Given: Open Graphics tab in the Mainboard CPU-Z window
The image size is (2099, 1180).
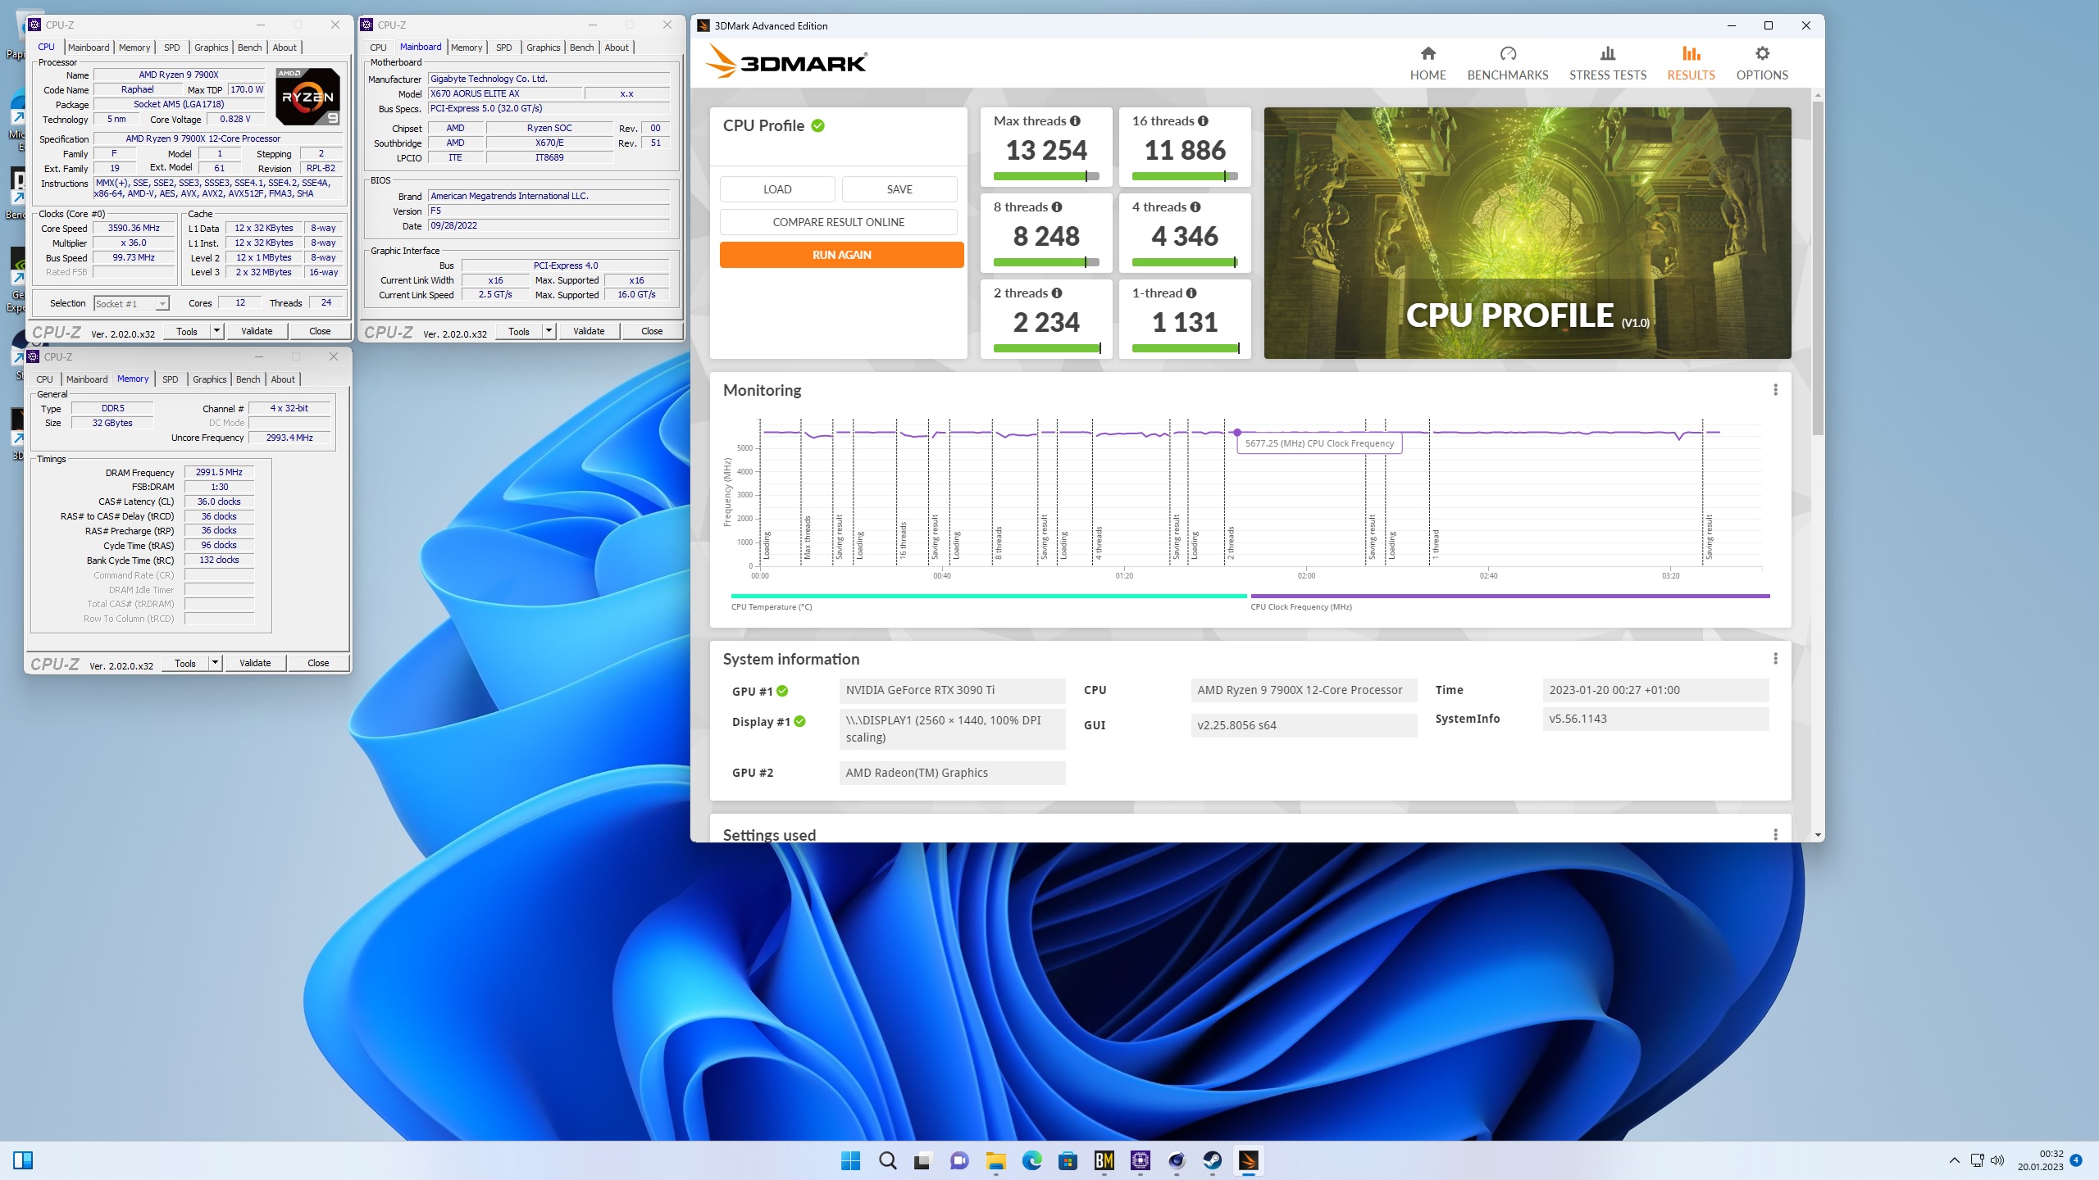Looking at the screenshot, I should pyautogui.click(x=543, y=48).
